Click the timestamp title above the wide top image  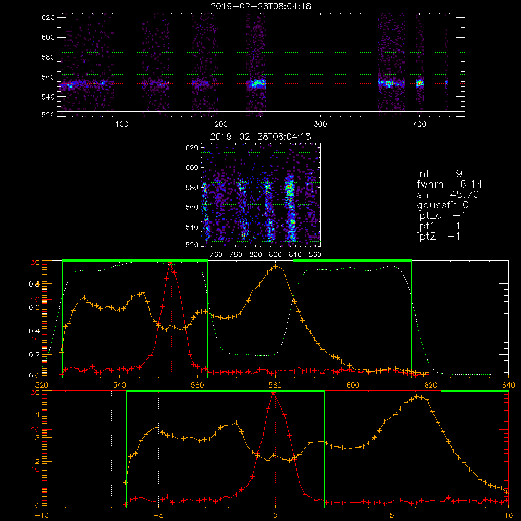pos(261,6)
